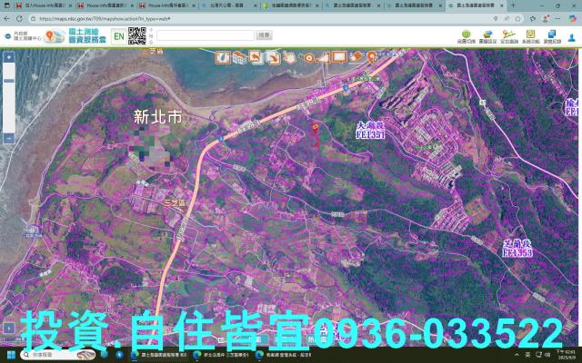
Task: Click the rectangle screen tool icon
Action: (x=339, y=57)
